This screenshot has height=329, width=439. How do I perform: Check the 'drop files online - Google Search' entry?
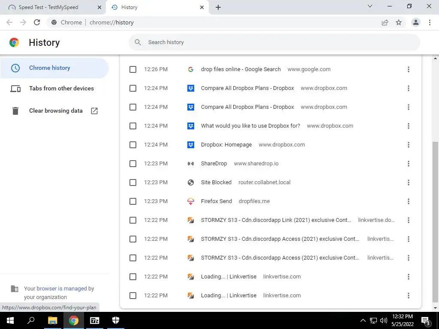[133, 69]
